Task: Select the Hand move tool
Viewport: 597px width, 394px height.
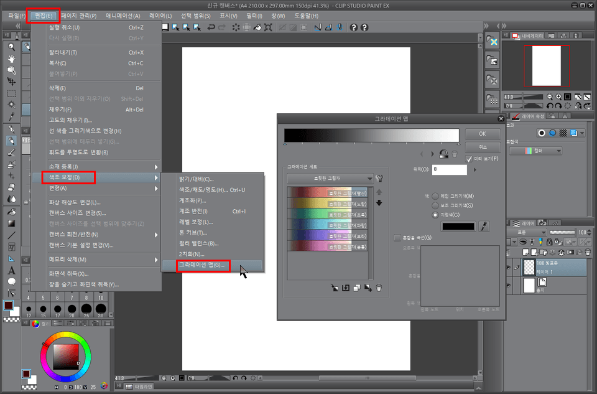Action: click(x=11, y=59)
